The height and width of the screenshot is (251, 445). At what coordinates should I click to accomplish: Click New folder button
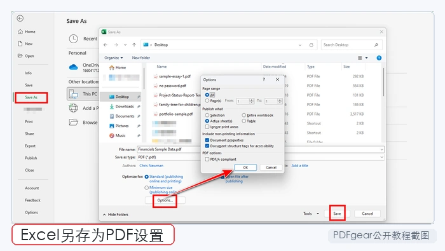click(140, 58)
